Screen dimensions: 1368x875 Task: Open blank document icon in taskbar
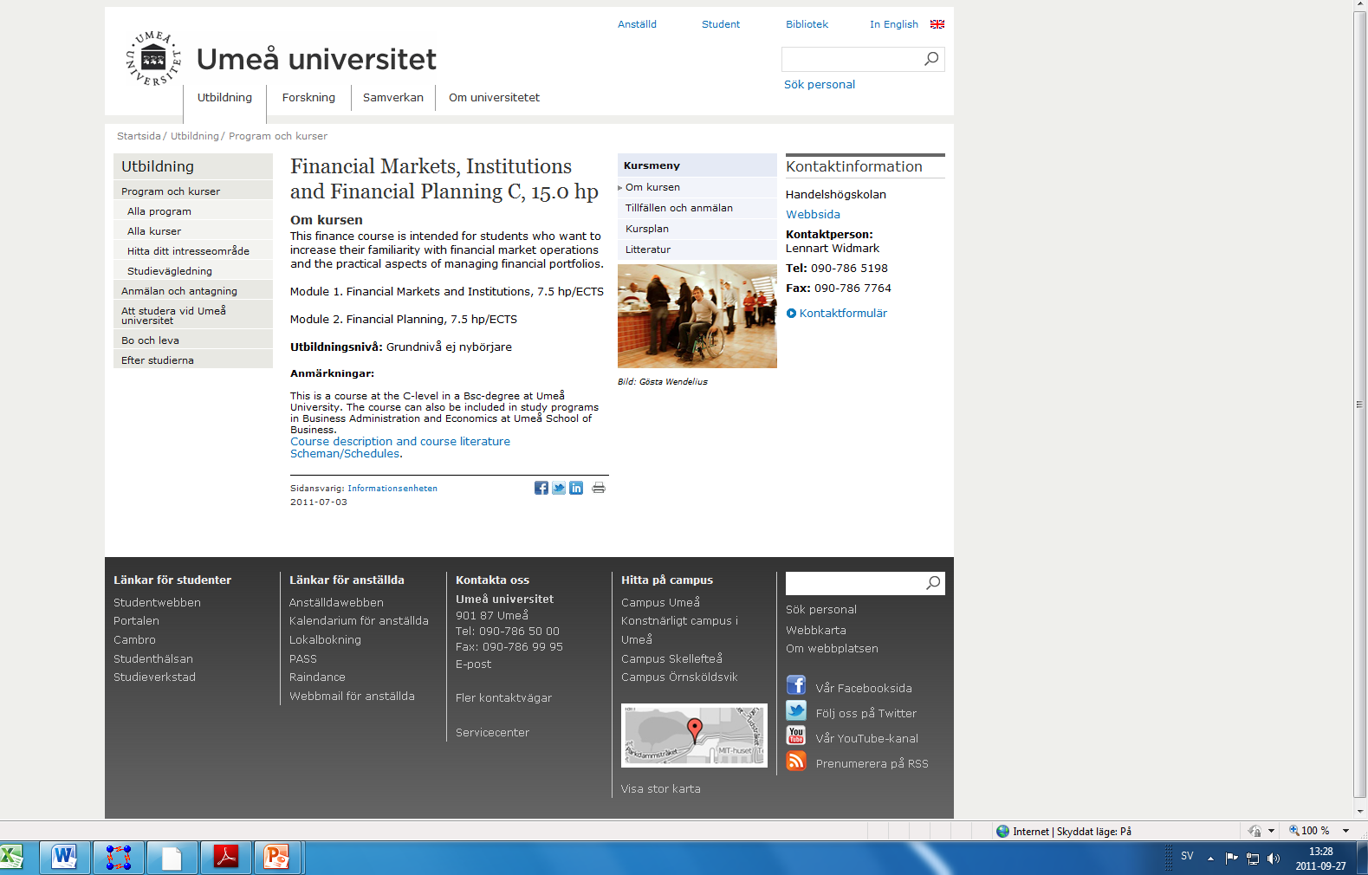tap(172, 857)
